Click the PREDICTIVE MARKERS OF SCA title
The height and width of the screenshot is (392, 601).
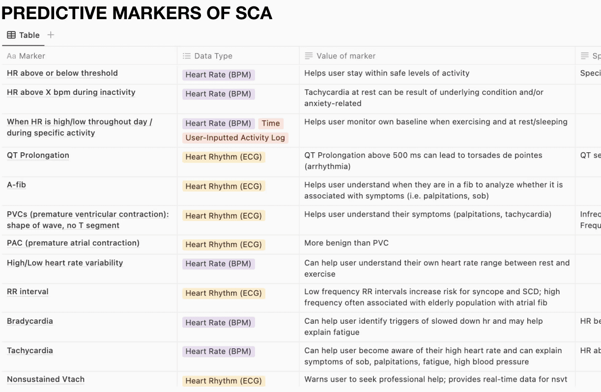tap(137, 13)
